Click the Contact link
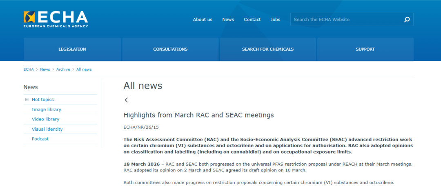The height and width of the screenshot is (187, 441). click(x=252, y=20)
